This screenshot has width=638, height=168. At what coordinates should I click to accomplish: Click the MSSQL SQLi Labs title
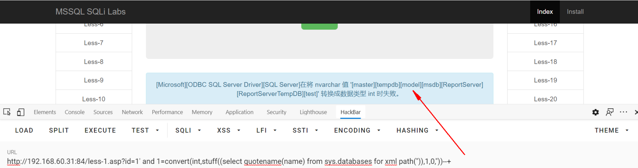click(x=91, y=12)
